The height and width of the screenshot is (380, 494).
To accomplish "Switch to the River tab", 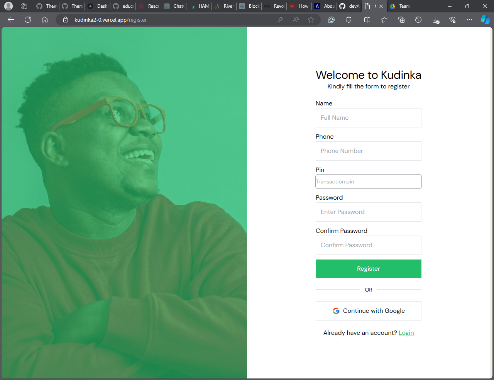I will click(x=224, y=6).
